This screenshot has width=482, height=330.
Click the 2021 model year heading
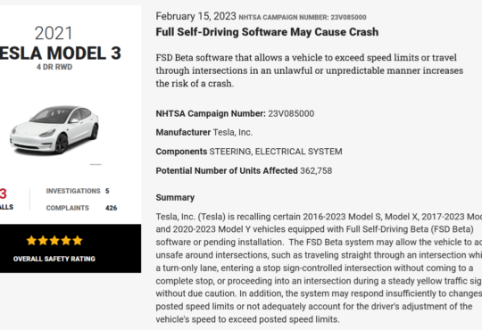tap(54, 33)
